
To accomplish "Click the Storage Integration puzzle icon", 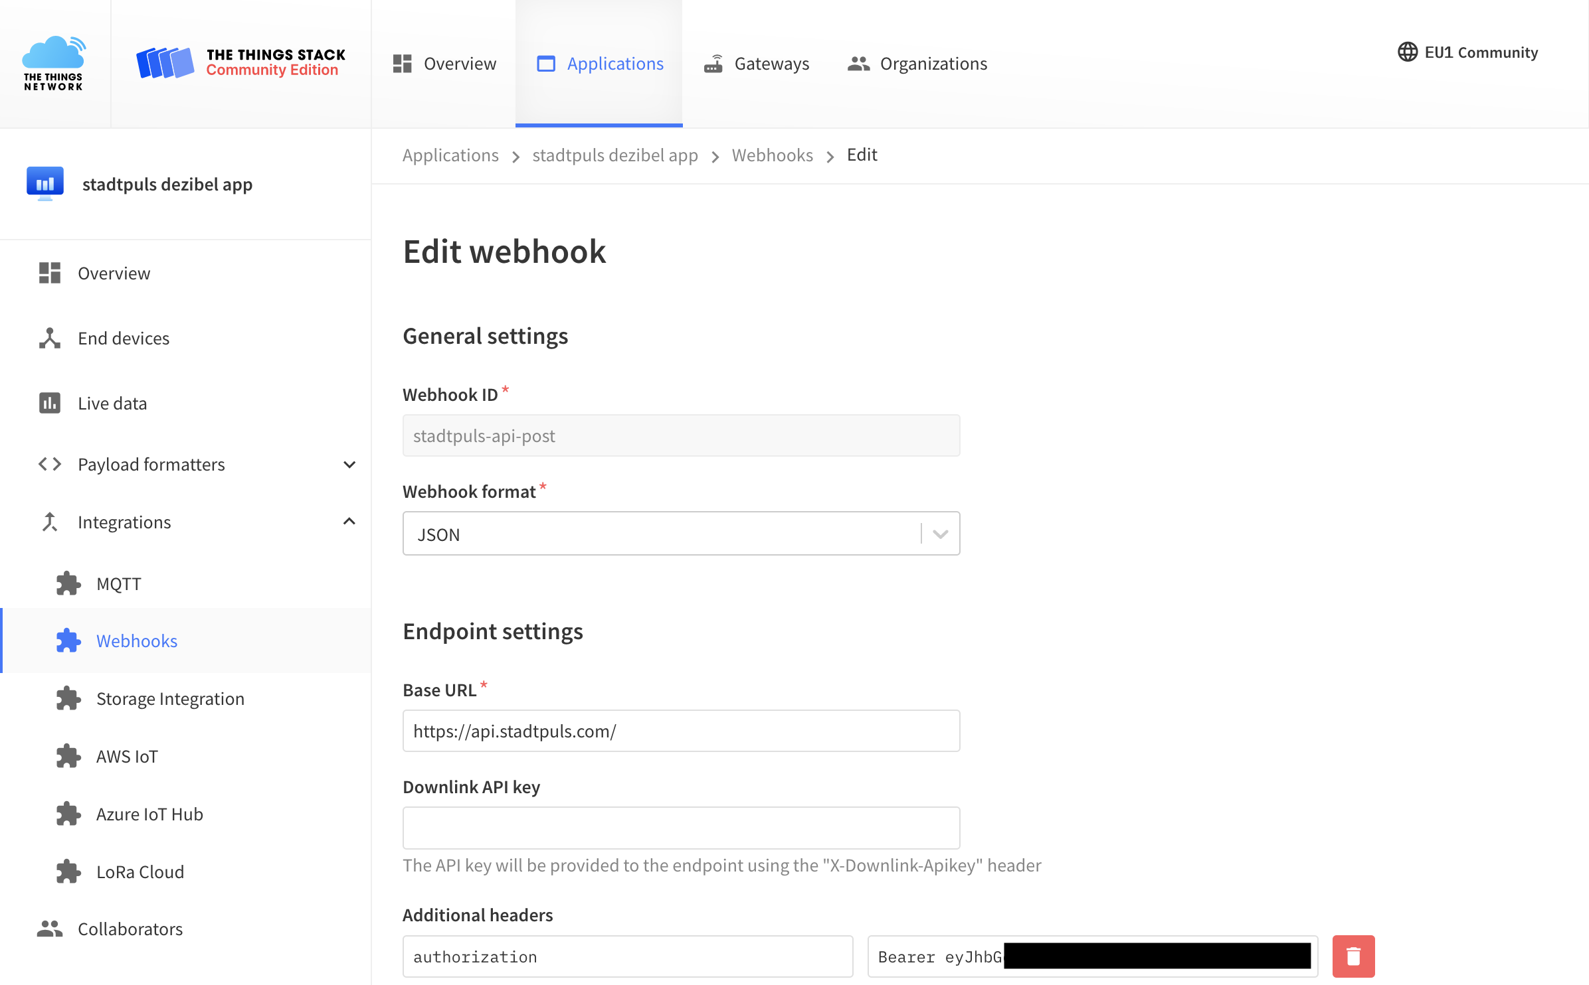I will (x=69, y=698).
